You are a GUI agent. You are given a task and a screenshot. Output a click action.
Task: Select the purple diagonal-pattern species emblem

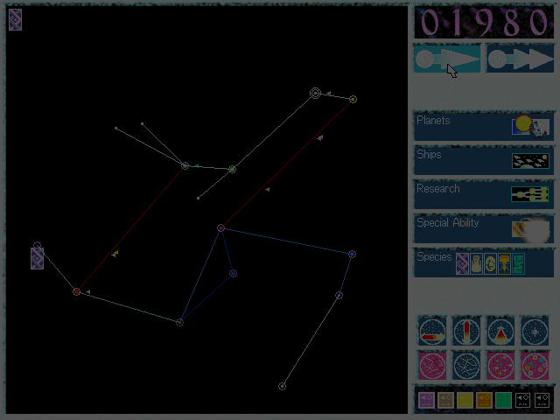462,264
